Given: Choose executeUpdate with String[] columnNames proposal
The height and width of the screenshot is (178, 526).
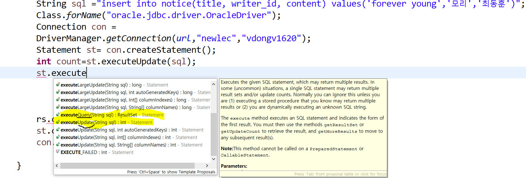Looking at the screenshot, I should click(133, 145).
